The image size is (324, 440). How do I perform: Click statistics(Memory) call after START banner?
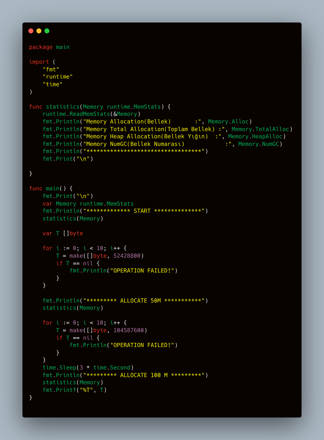73,219
